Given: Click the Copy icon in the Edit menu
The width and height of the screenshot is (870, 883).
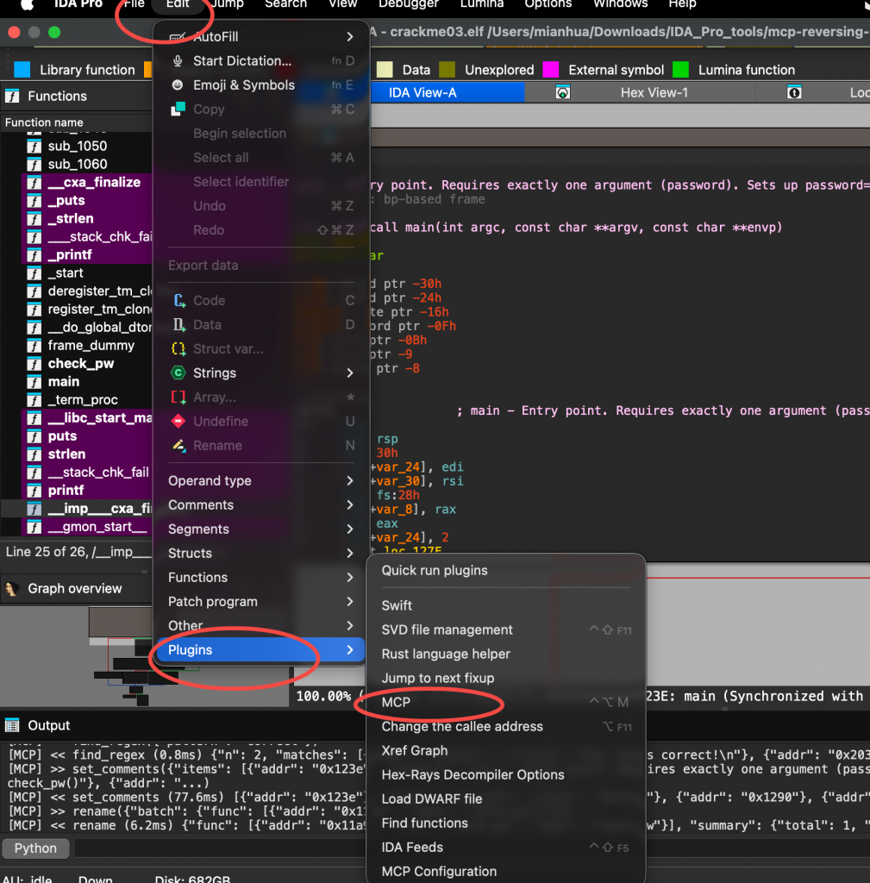Looking at the screenshot, I should coord(178,110).
